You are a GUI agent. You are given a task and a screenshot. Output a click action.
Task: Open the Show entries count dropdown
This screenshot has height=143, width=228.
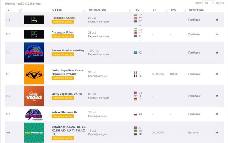pos(209,3)
